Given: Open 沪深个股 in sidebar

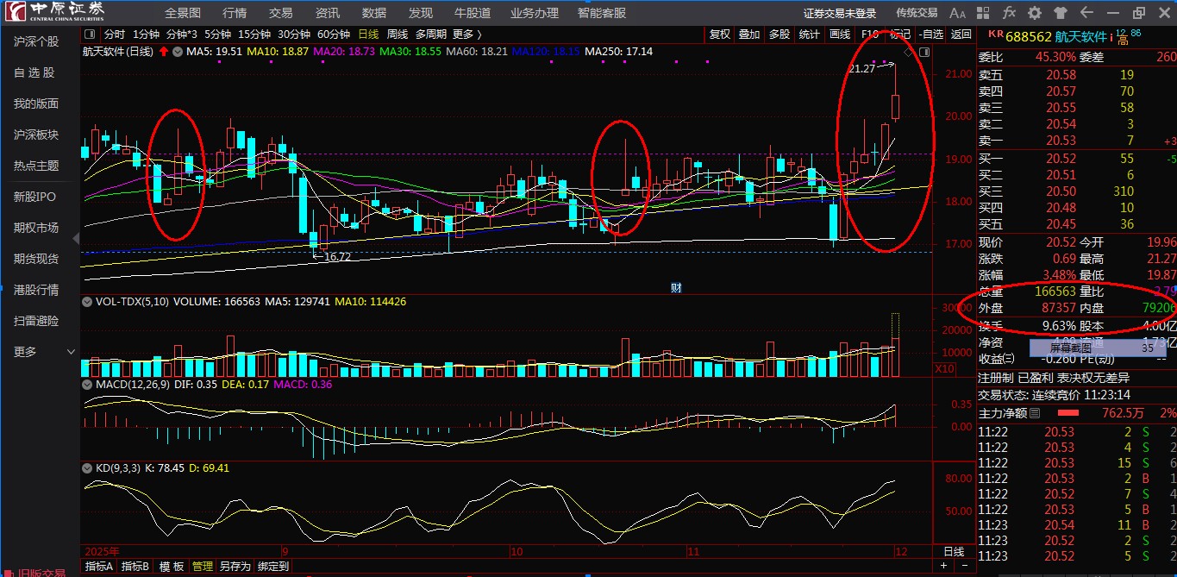Looking at the screenshot, I should tap(36, 41).
